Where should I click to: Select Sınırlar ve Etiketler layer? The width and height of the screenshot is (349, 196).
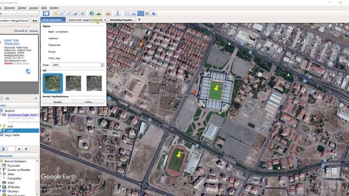pos(19,170)
